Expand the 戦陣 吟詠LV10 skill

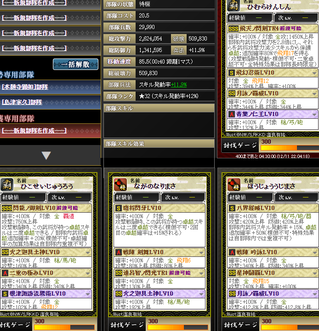point(314,252)
